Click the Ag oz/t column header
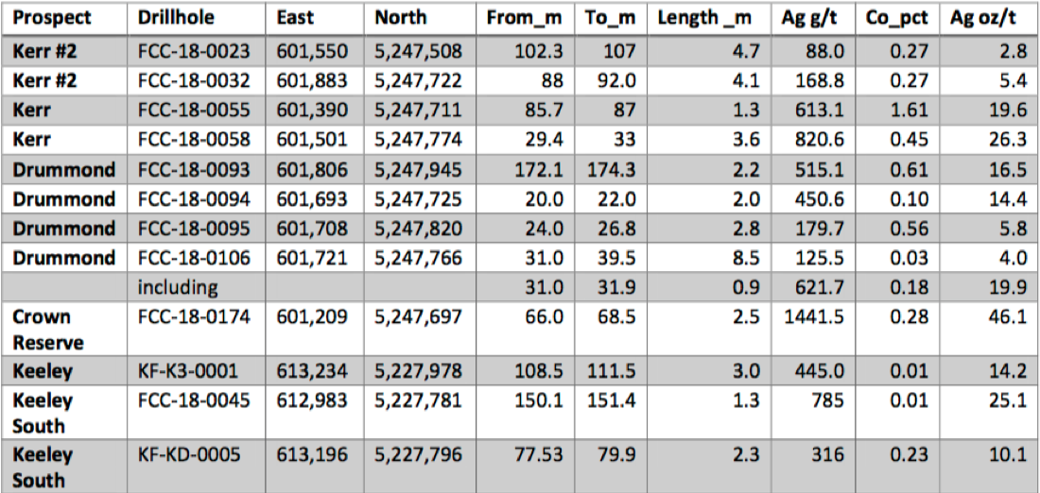1040x493 pixels. pos(983,19)
